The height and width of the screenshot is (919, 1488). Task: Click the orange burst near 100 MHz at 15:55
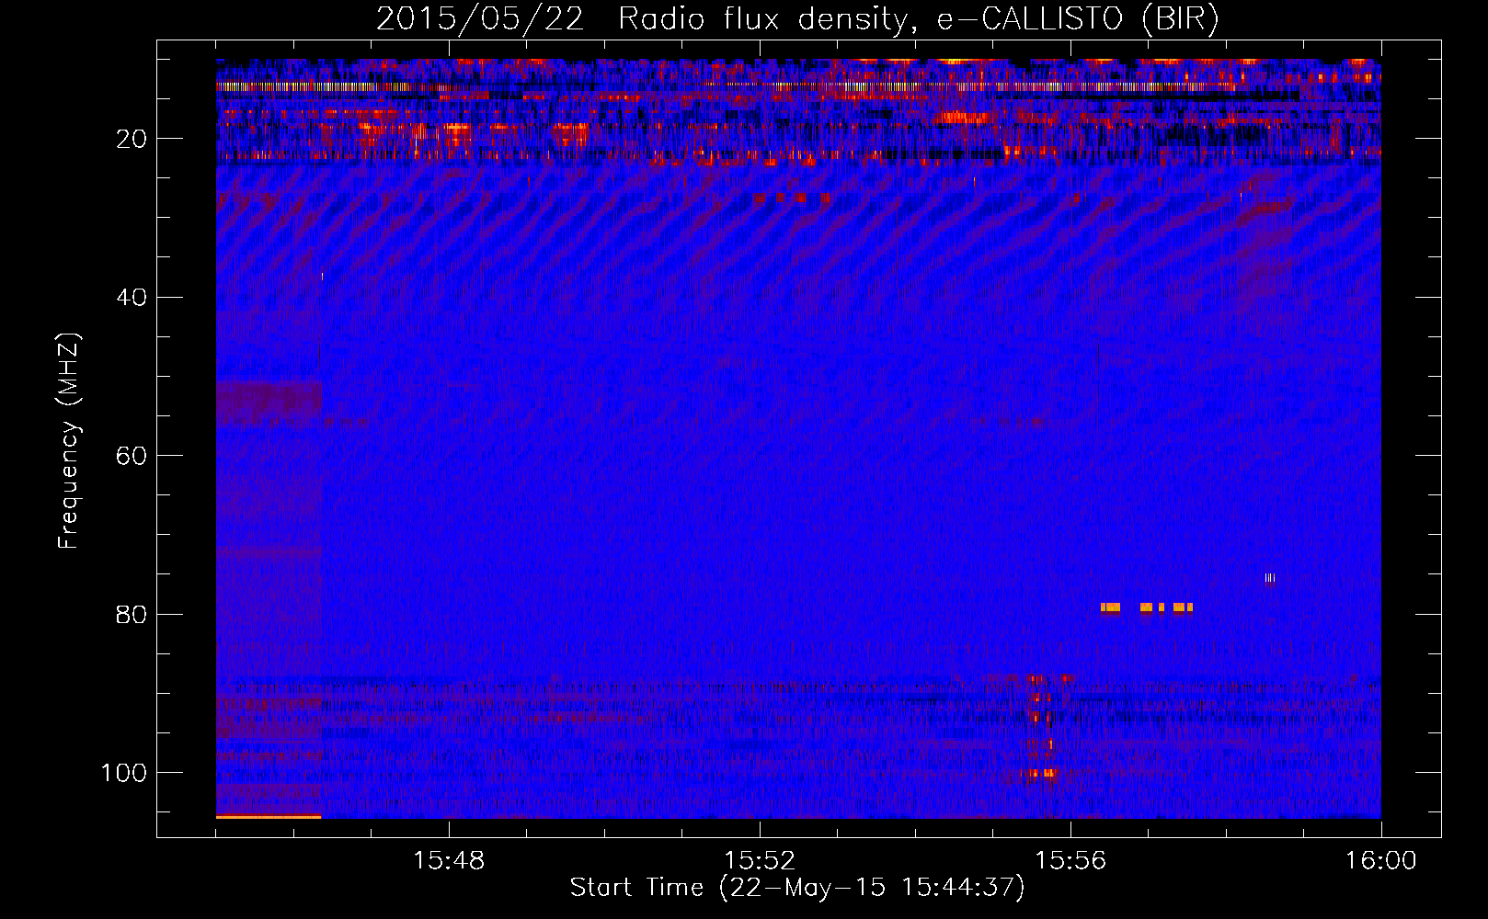[1041, 774]
